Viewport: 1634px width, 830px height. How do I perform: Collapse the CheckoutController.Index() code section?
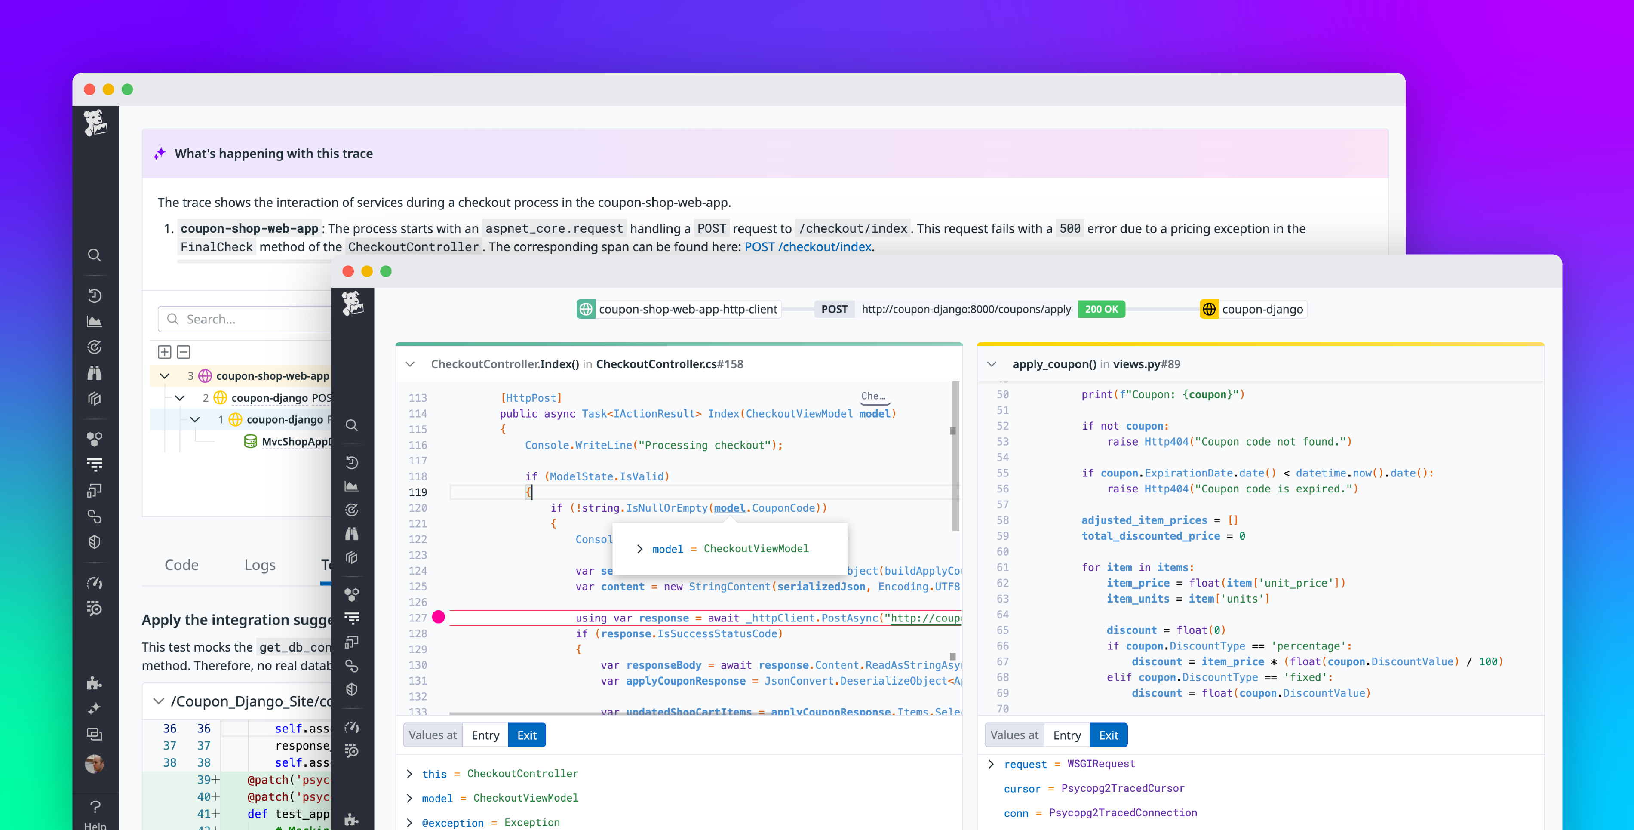point(410,363)
